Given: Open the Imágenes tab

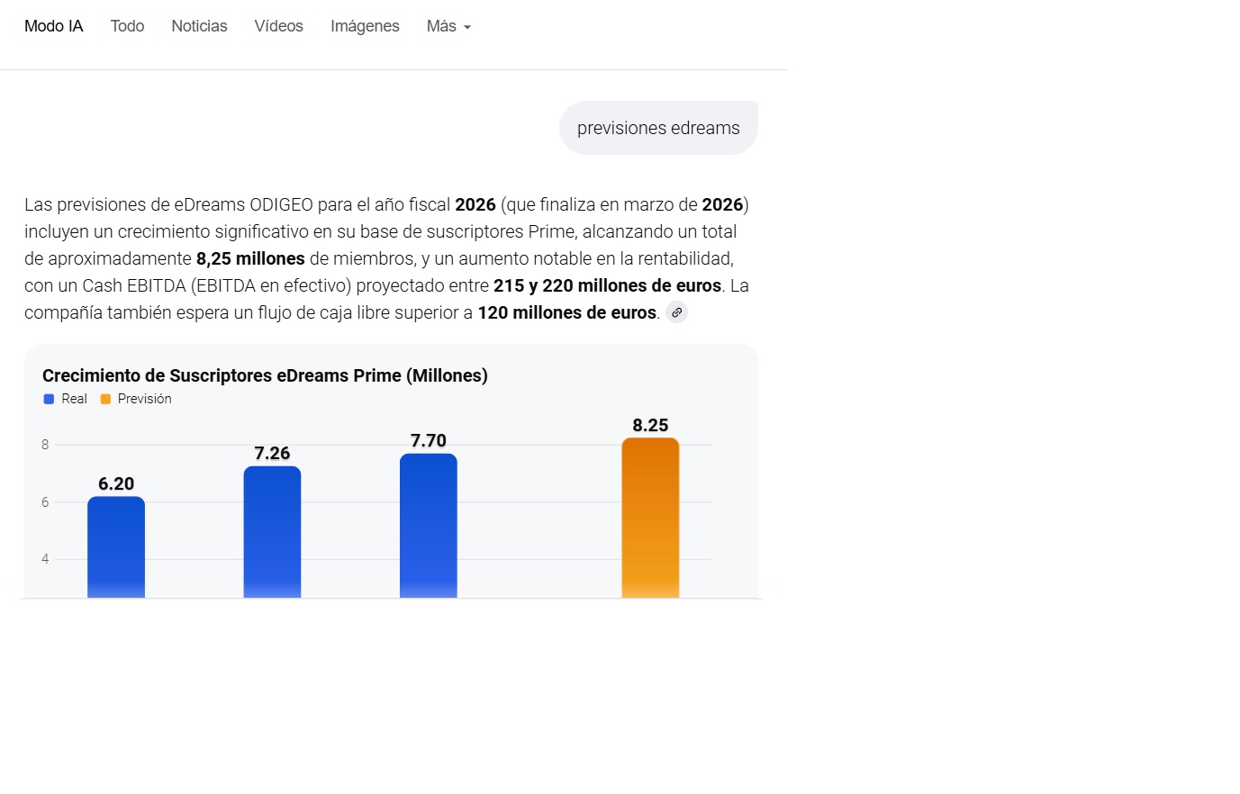Looking at the screenshot, I should click(x=365, y=26).
